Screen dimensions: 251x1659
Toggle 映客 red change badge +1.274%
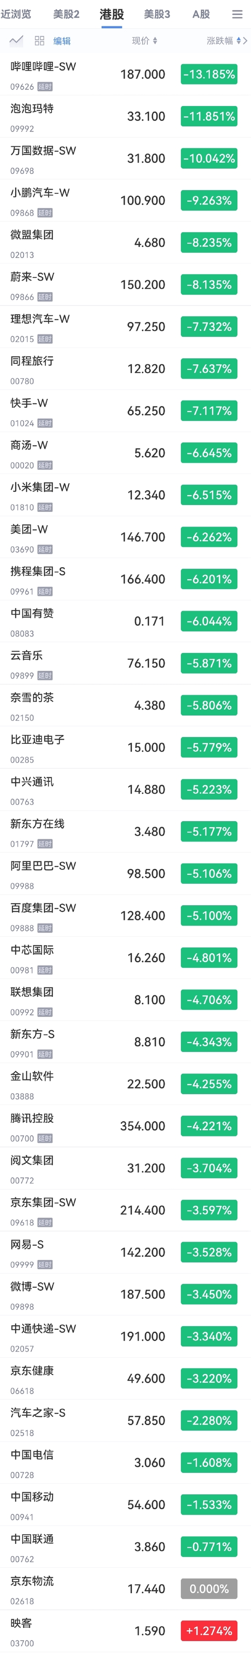209,1630
